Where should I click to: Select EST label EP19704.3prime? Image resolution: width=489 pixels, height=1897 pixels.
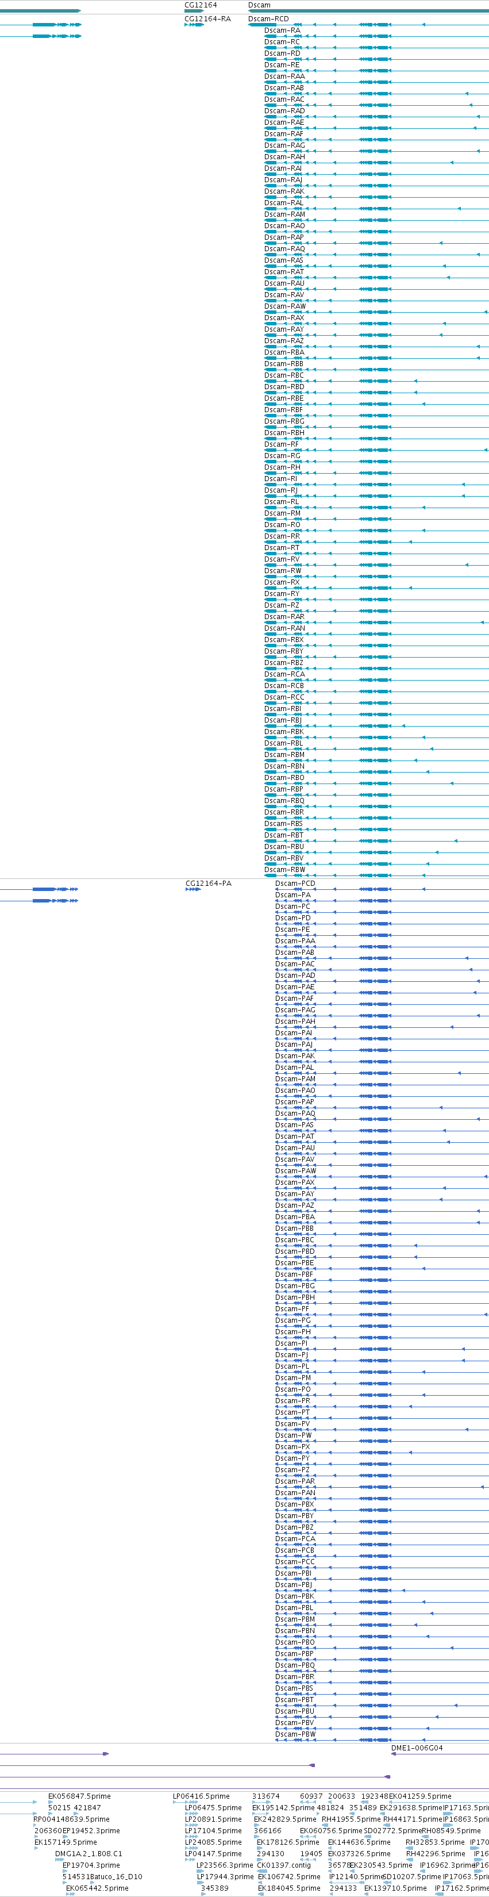coord(91,1865)
